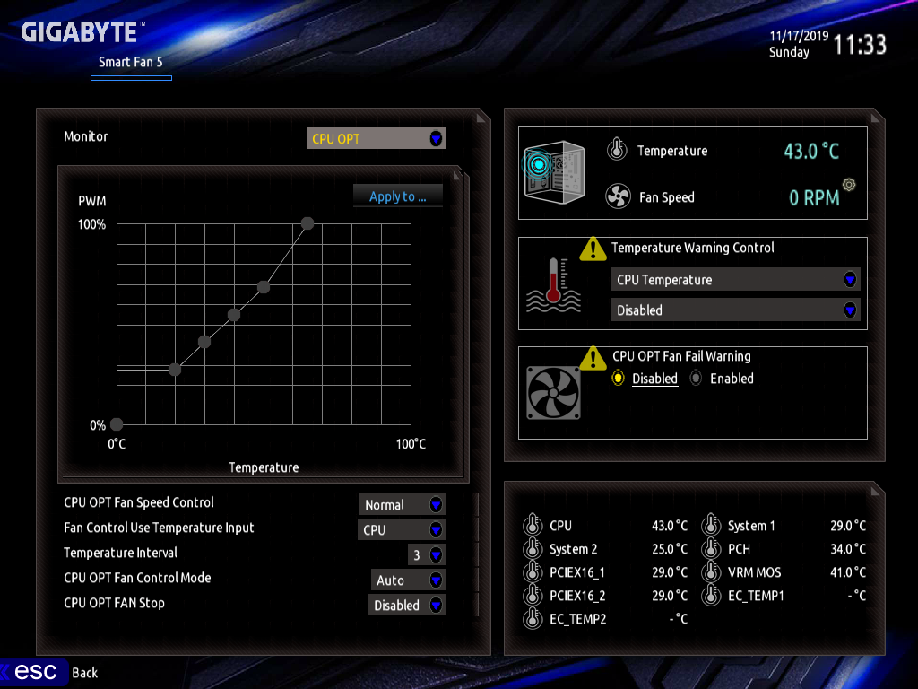Click the EC_TEMP2 sensor thermometer icon
Screen dimensions: 918x689
[533, 618]
